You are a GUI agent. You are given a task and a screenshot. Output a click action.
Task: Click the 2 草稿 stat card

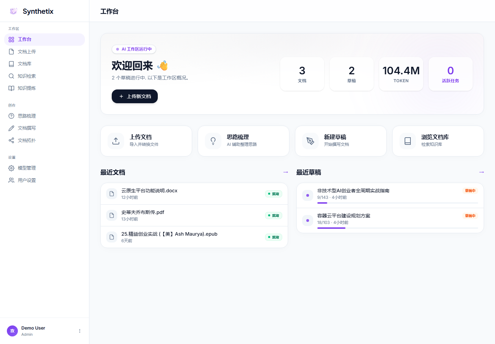(x=352, y=74)
